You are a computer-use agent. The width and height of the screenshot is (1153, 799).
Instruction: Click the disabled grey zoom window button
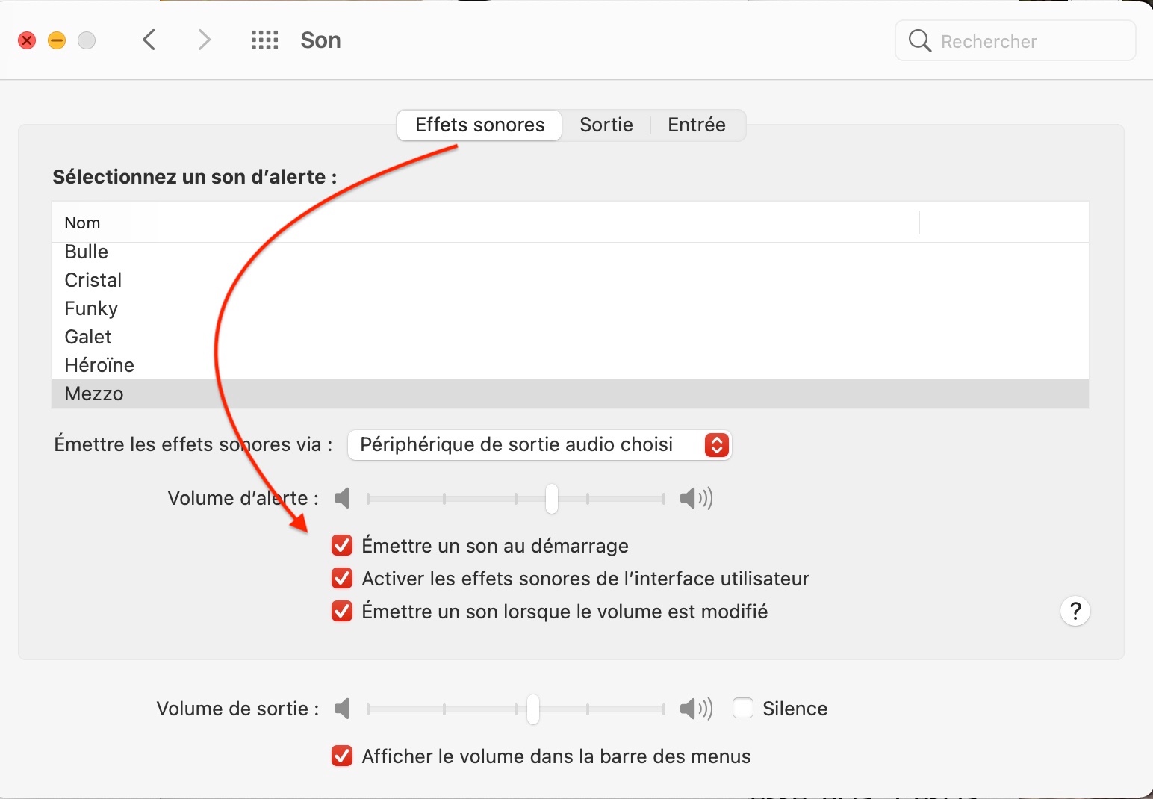(x=87, y=40)
